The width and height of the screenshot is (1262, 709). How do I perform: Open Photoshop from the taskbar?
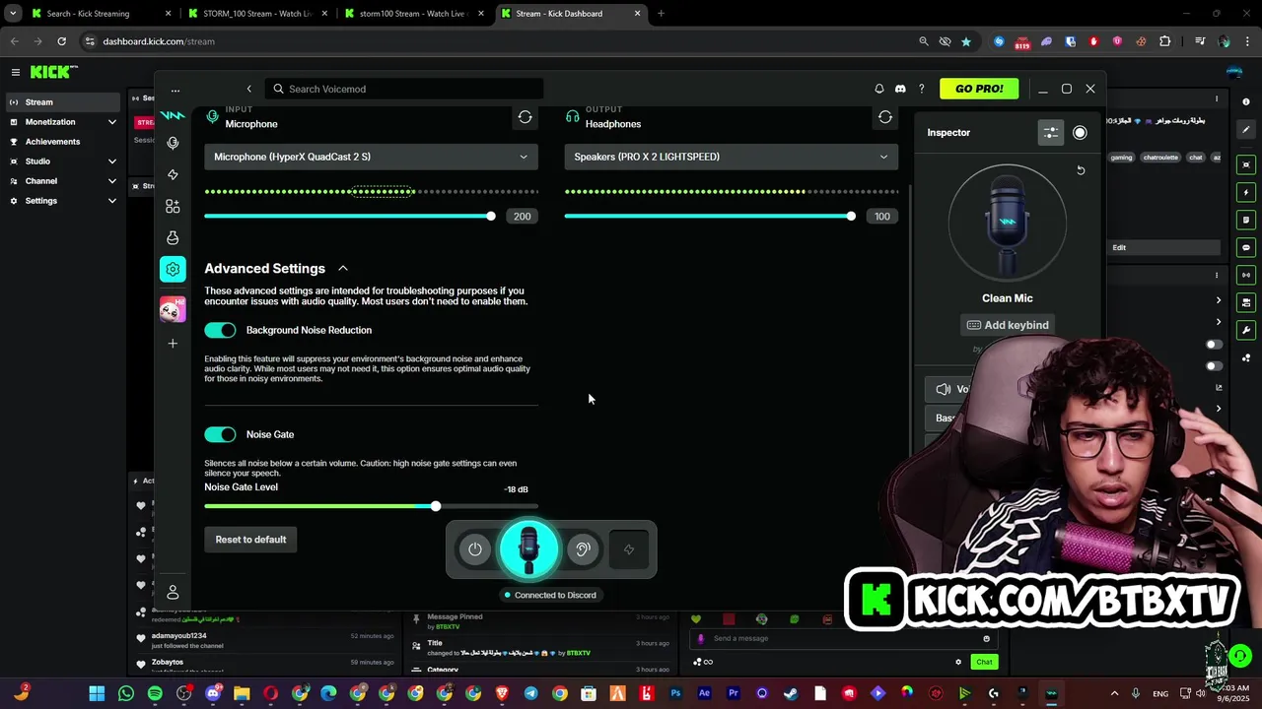tap(675, 693)
